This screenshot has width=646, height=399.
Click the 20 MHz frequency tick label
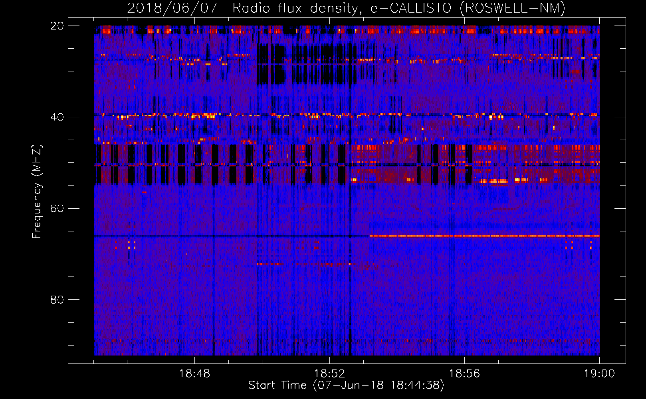[x=57, y=26]
